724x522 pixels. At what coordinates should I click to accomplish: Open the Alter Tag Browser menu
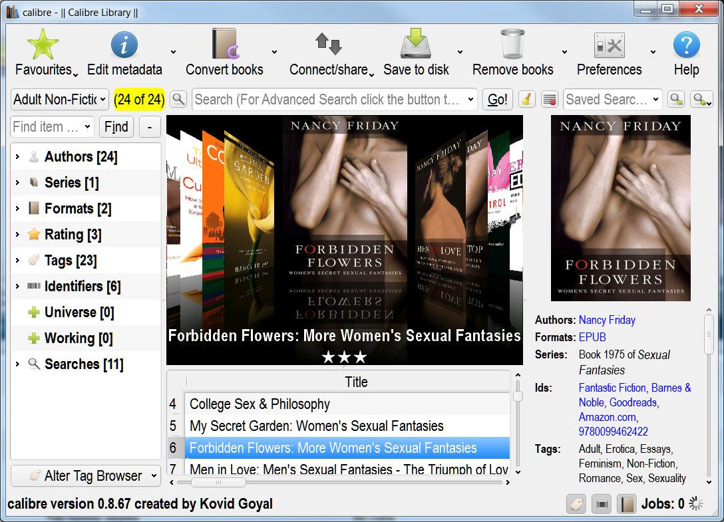coord(85,476)
